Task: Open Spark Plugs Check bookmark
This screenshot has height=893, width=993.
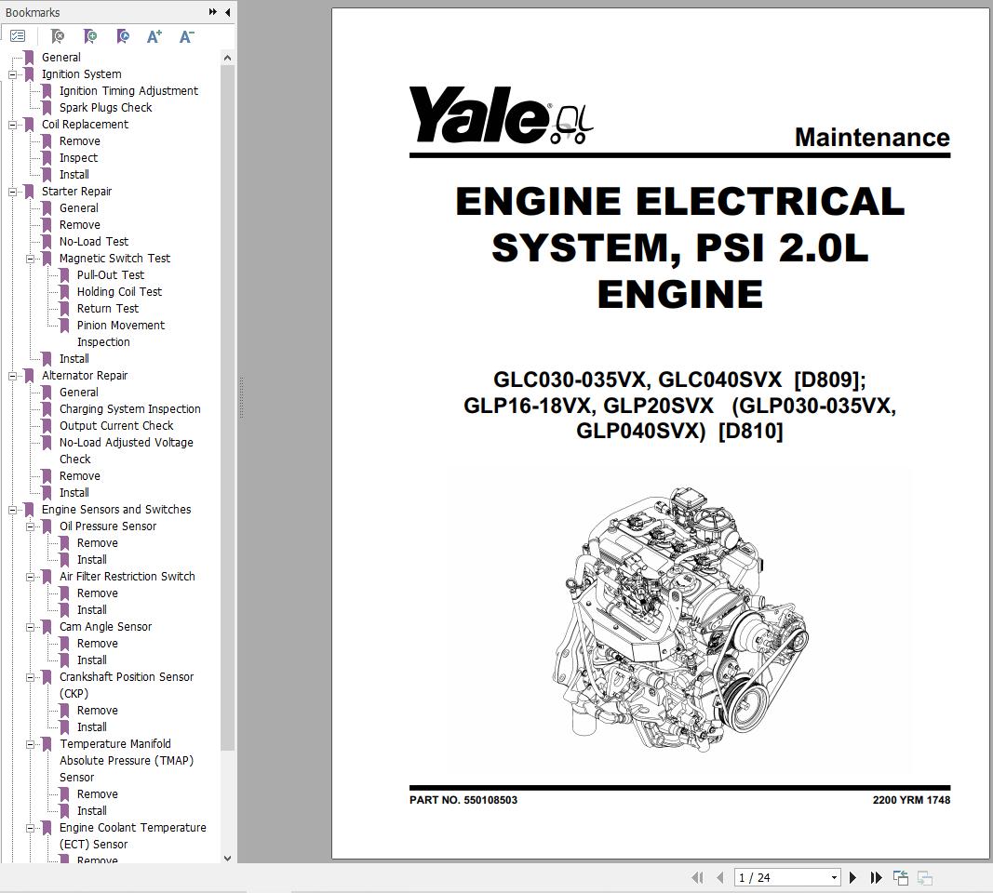Action: pos(106,108)
